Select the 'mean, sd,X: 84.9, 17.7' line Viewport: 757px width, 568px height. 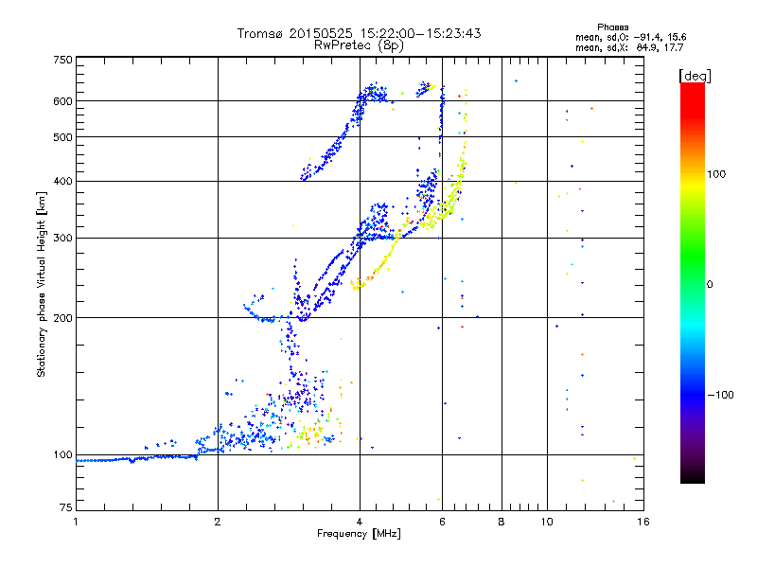pyautogui.click(x=629, y=47)
